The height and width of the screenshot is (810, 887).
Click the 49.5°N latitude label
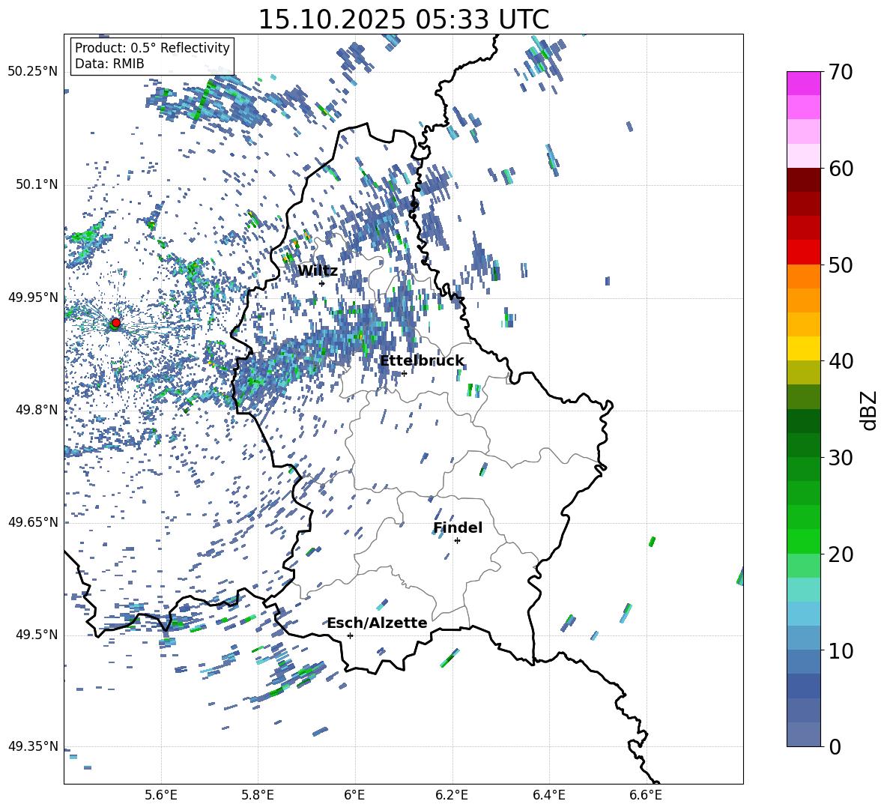pyautogui.click(x=36, y=635)
